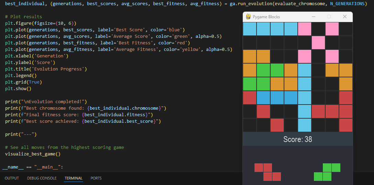Minimize the Pygame Blocks window
The height and width of the screenshot is (185, 374).
[314, 17]
